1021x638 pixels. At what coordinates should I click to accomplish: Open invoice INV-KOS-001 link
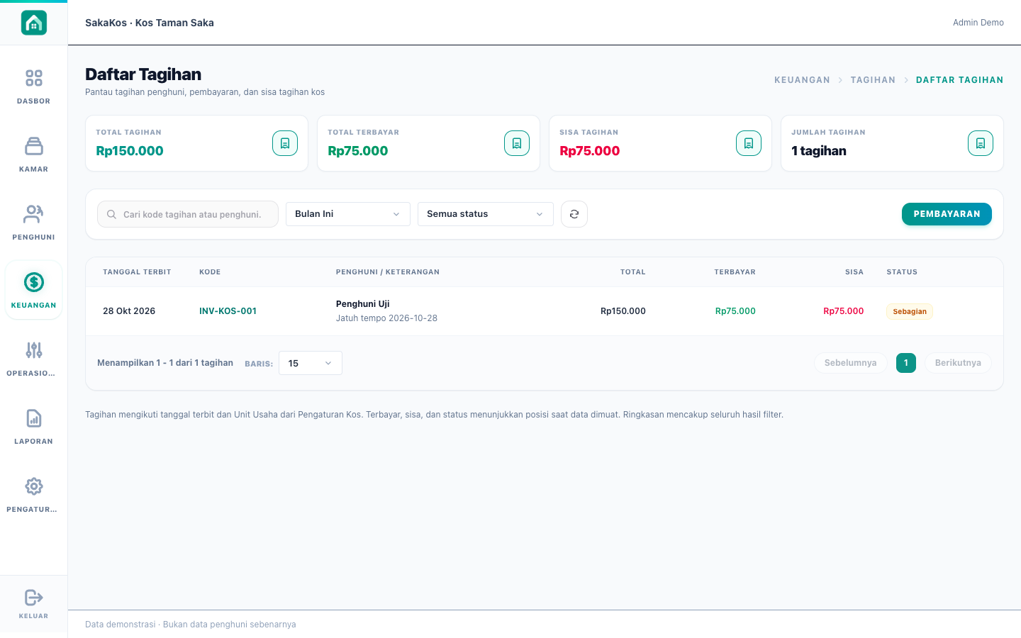click(228, 311)
